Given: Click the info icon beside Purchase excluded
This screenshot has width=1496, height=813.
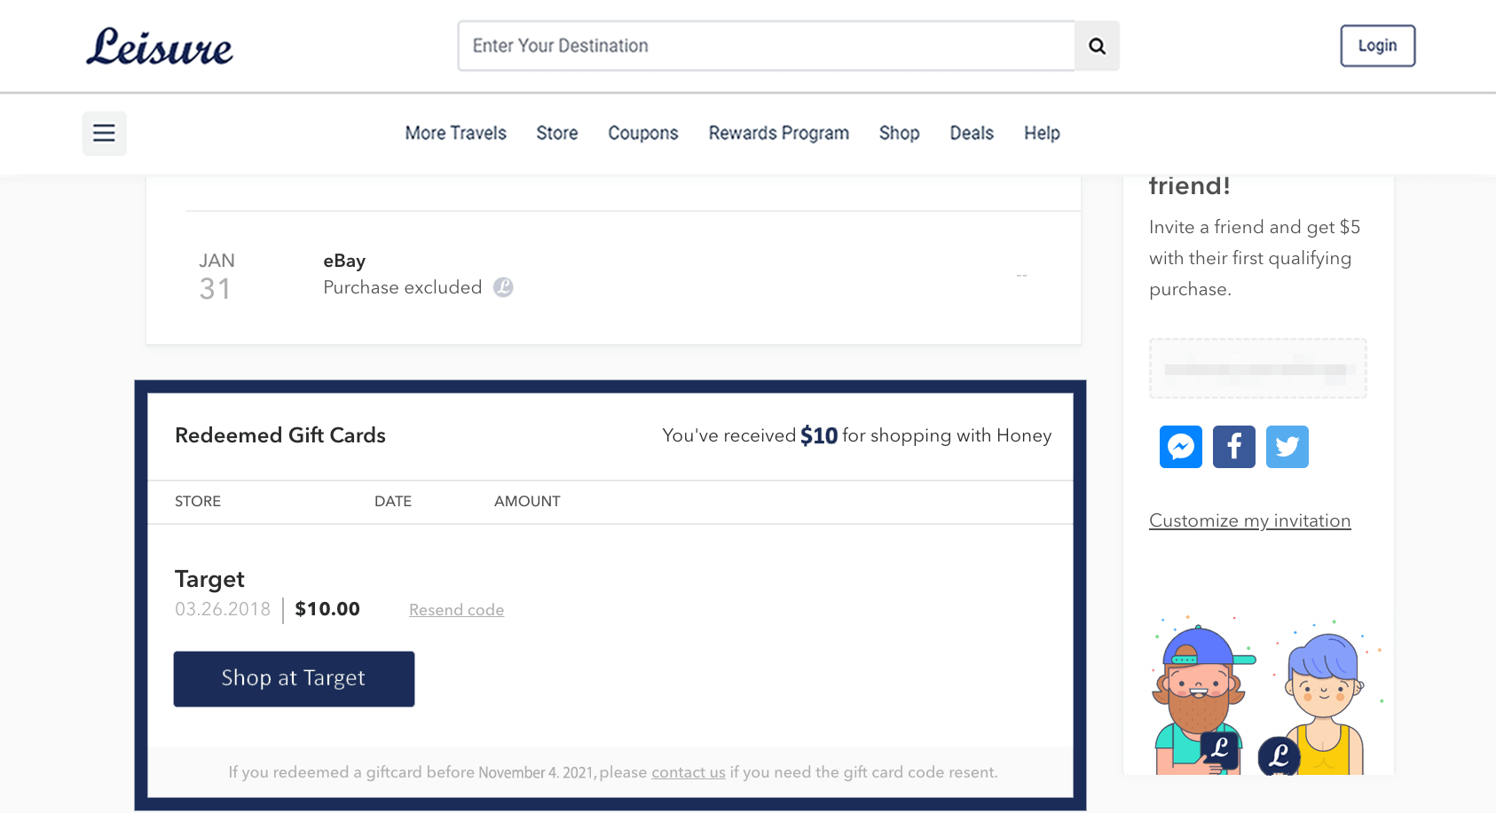Looking at the screenshot, I should click(x=503, y=287).
